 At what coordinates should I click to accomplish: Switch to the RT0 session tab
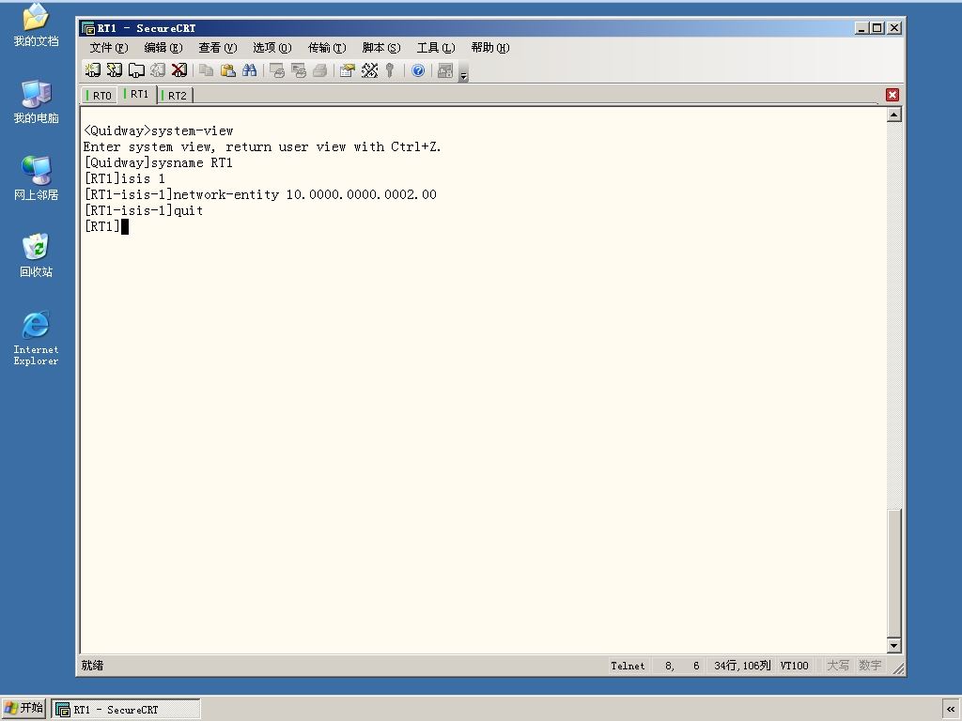click(x=100, y=96)
